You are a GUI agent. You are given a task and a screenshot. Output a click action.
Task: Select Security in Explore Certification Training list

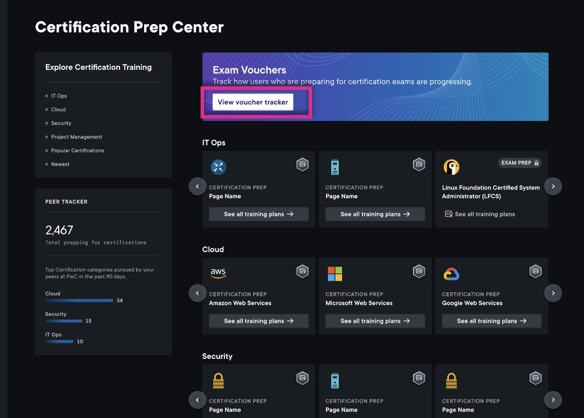tap(61, 123)
